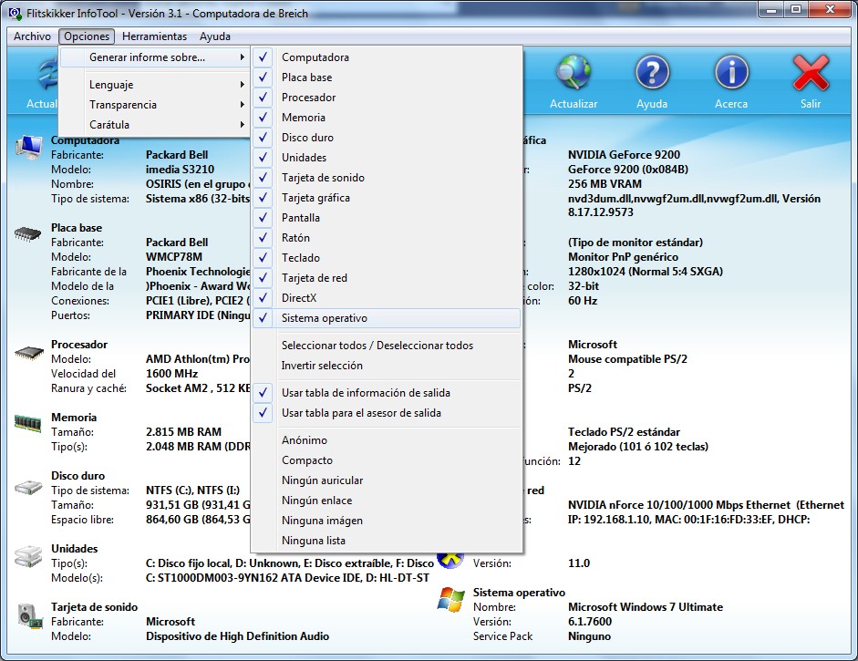Click the imedia S3210 model value
Image resolution: width=858 pixels, height=661 pixels.
click(x=180, y=169)
